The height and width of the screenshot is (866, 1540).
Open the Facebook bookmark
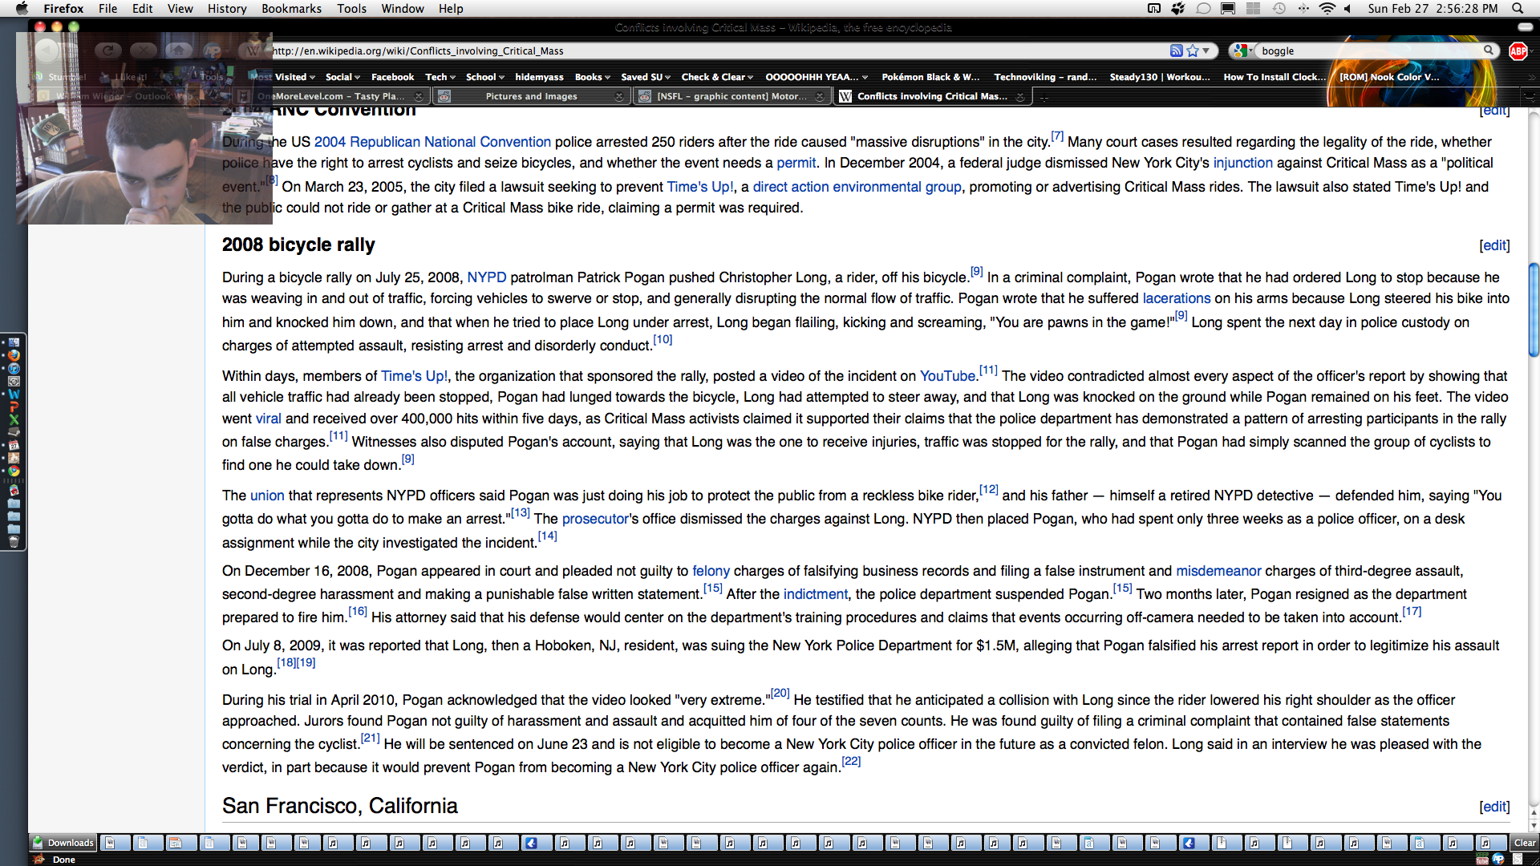(392, 77)
